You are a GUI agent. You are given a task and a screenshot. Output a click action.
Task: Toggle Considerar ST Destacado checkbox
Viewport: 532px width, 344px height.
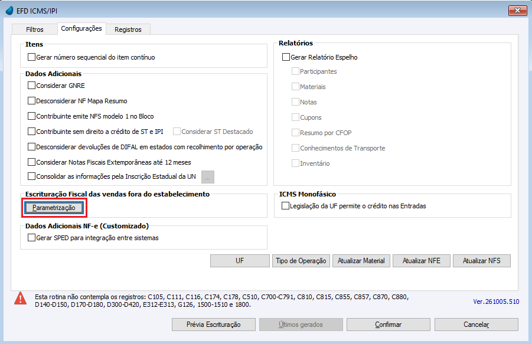pos(177,131)
